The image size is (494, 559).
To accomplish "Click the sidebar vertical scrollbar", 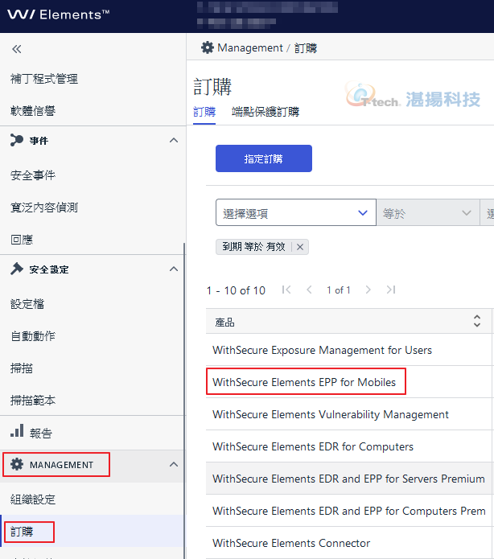I will pos(184,401).
